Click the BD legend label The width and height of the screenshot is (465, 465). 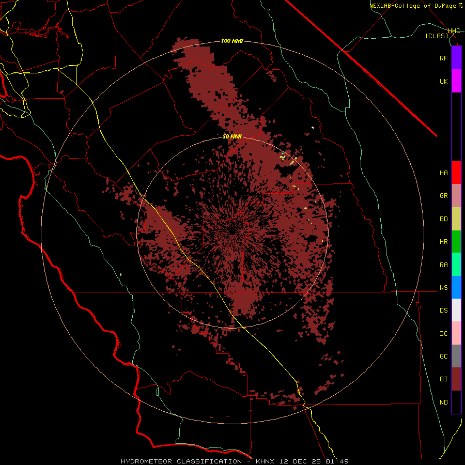443,219
